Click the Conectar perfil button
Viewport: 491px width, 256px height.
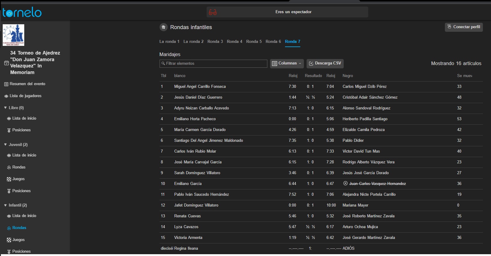(x=463, y=27)
